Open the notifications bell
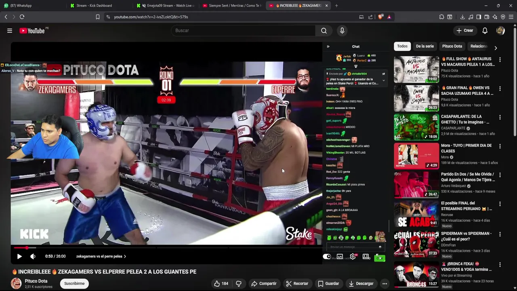Image resolution: width=517 pixels, height=291 pixels. (485, 31)
